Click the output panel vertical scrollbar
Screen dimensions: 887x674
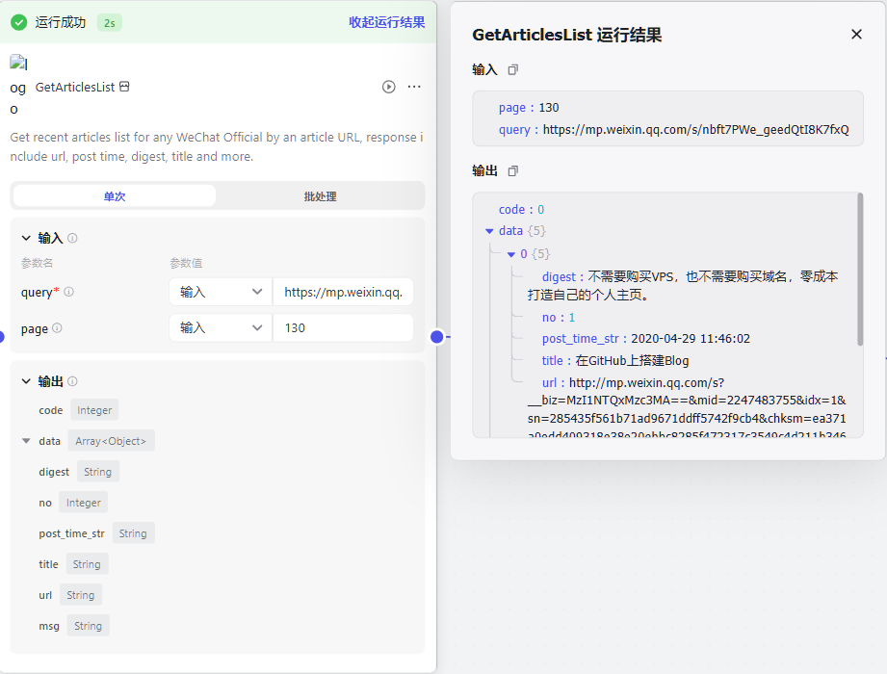pyautogui.click(x=860, y=270)
